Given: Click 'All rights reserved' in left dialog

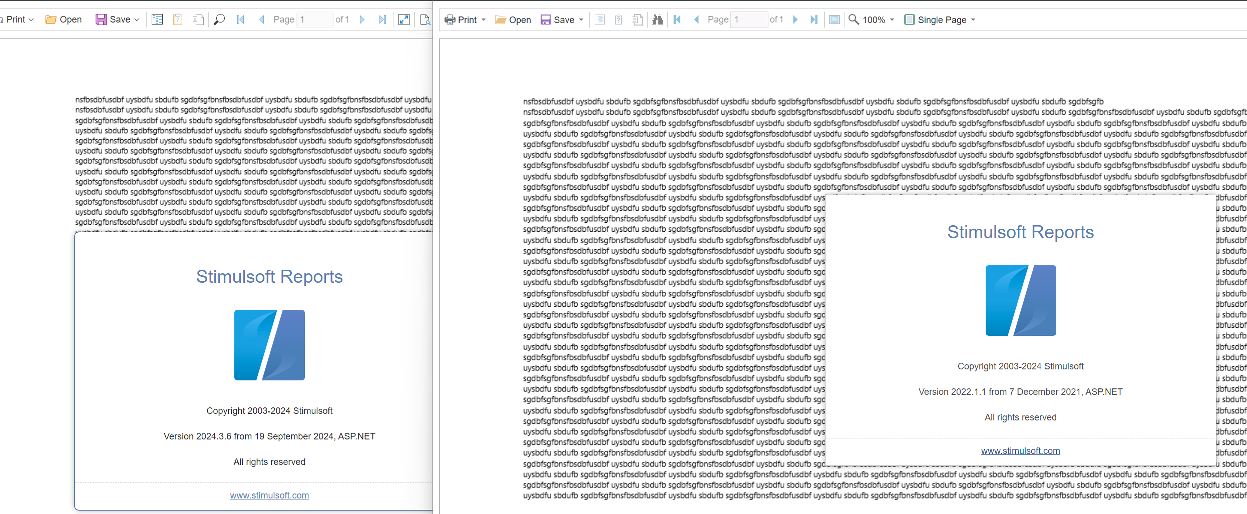Looking at the screenshot, I should (269, 461).
